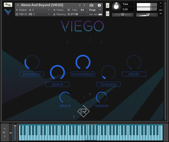The image size is (169, 142).
Task: Open the wrench instrument edit mode
Action: [8, 5]
